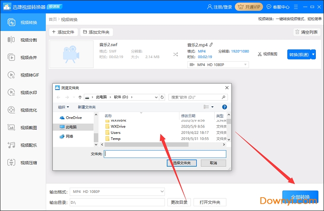The image size is (324, 211).
Task: Click 清空列表 trash button
Action: pyautogui.click(x=307, y=32)
